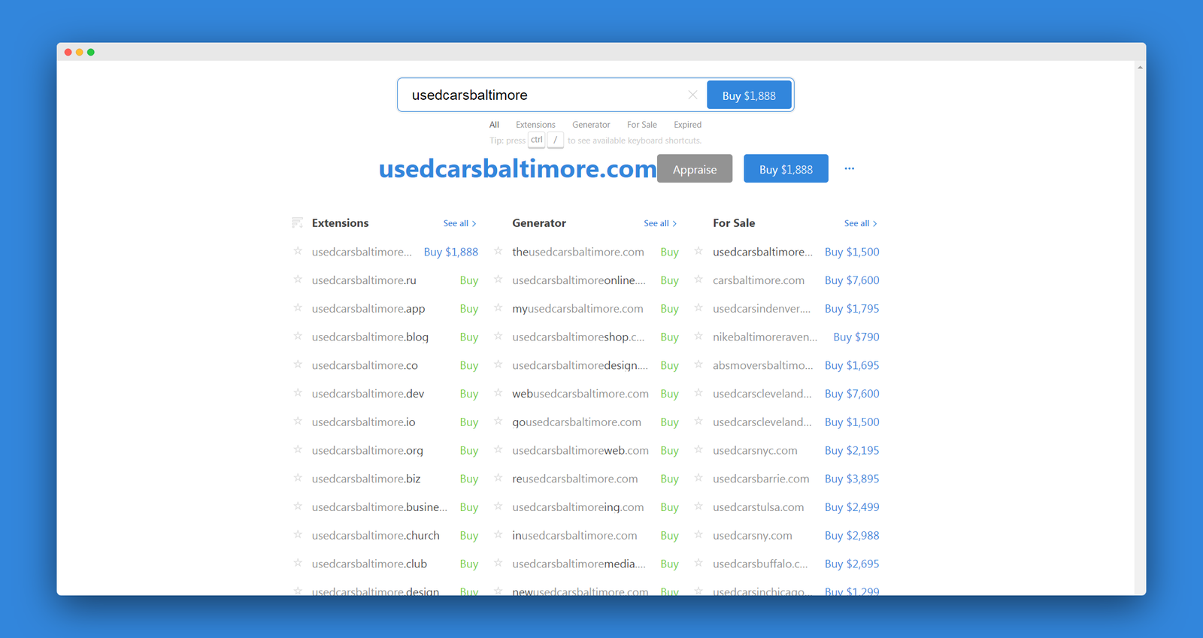Screen dimensions: 1203x638
Task: Star inusedcarsbaltimore.com in Generator
Action: (x=498, y=535)
